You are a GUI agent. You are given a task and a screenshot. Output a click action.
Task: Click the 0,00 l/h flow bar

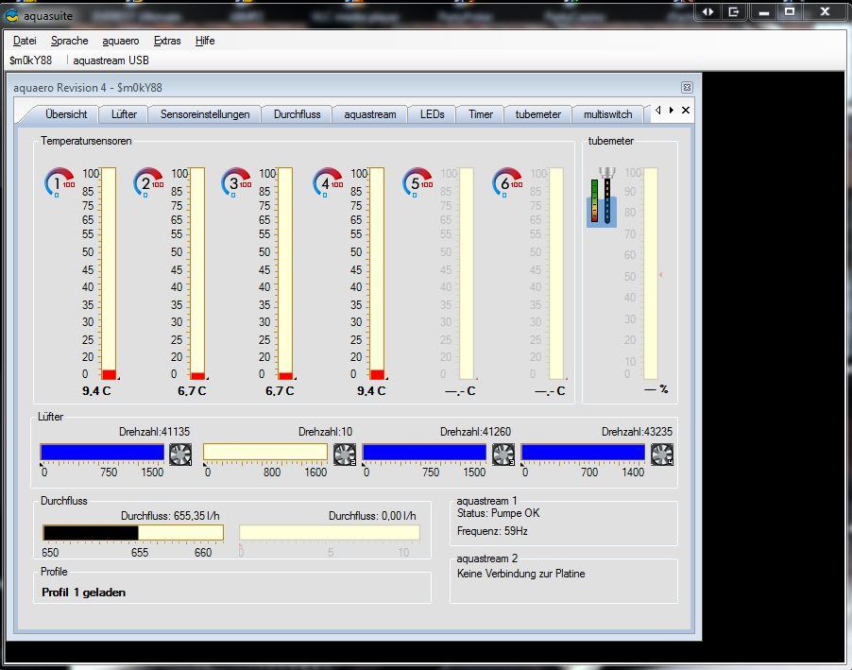tap(330, 533)
